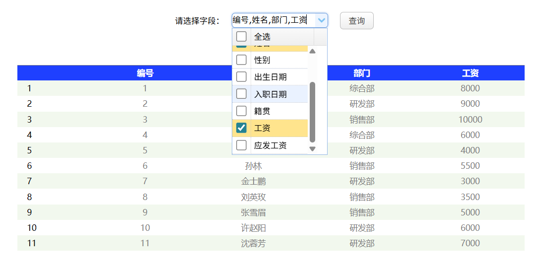This screenshot has width=541, height=278.
Task: Tick the 籍贯 checkbox
Action: [x=241, y=111]
